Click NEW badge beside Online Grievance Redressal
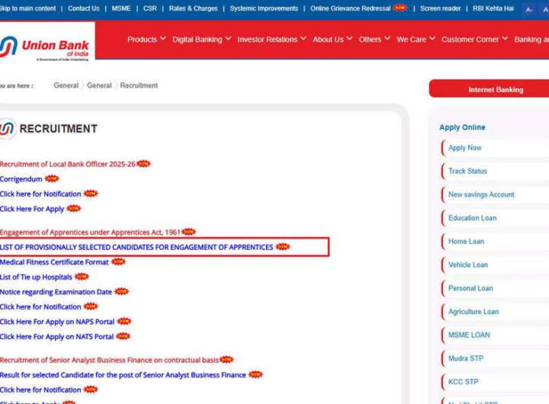This screenshot has width=549, height=404. pyautogui.click(x=400, y=8)
